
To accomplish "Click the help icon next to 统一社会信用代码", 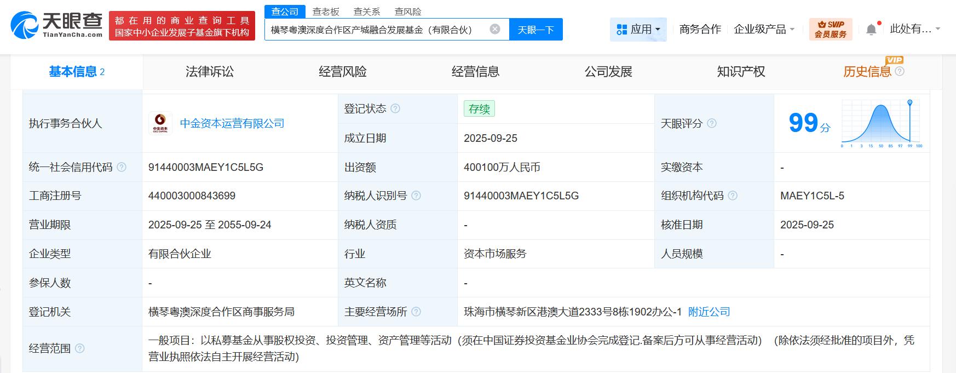I will pos(122,167).
